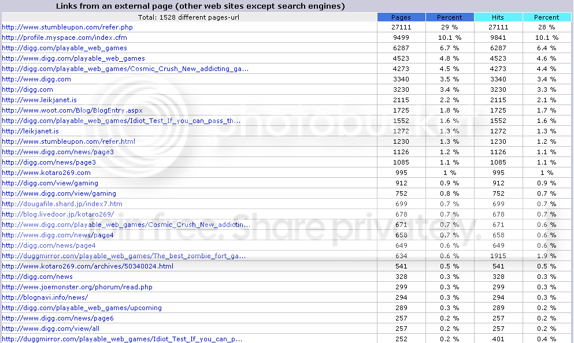Follow http://digg.com/news/page3 link
Screen dimensions: 574x343
49,162
